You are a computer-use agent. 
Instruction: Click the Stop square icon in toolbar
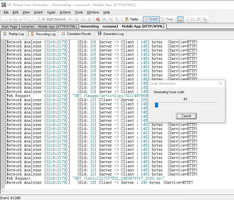[76, 19]
